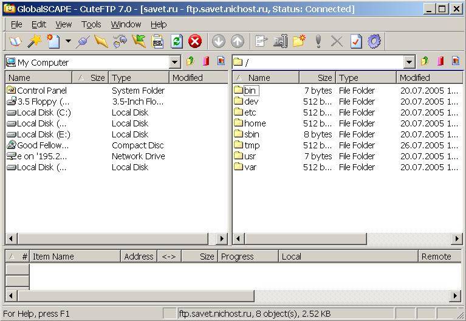Open the File menu
466x321 pixels.
click(16, 24)
